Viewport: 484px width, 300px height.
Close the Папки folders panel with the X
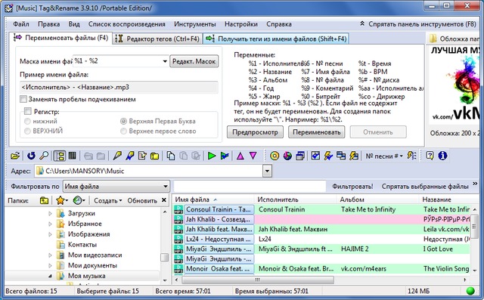coord(164,200)
